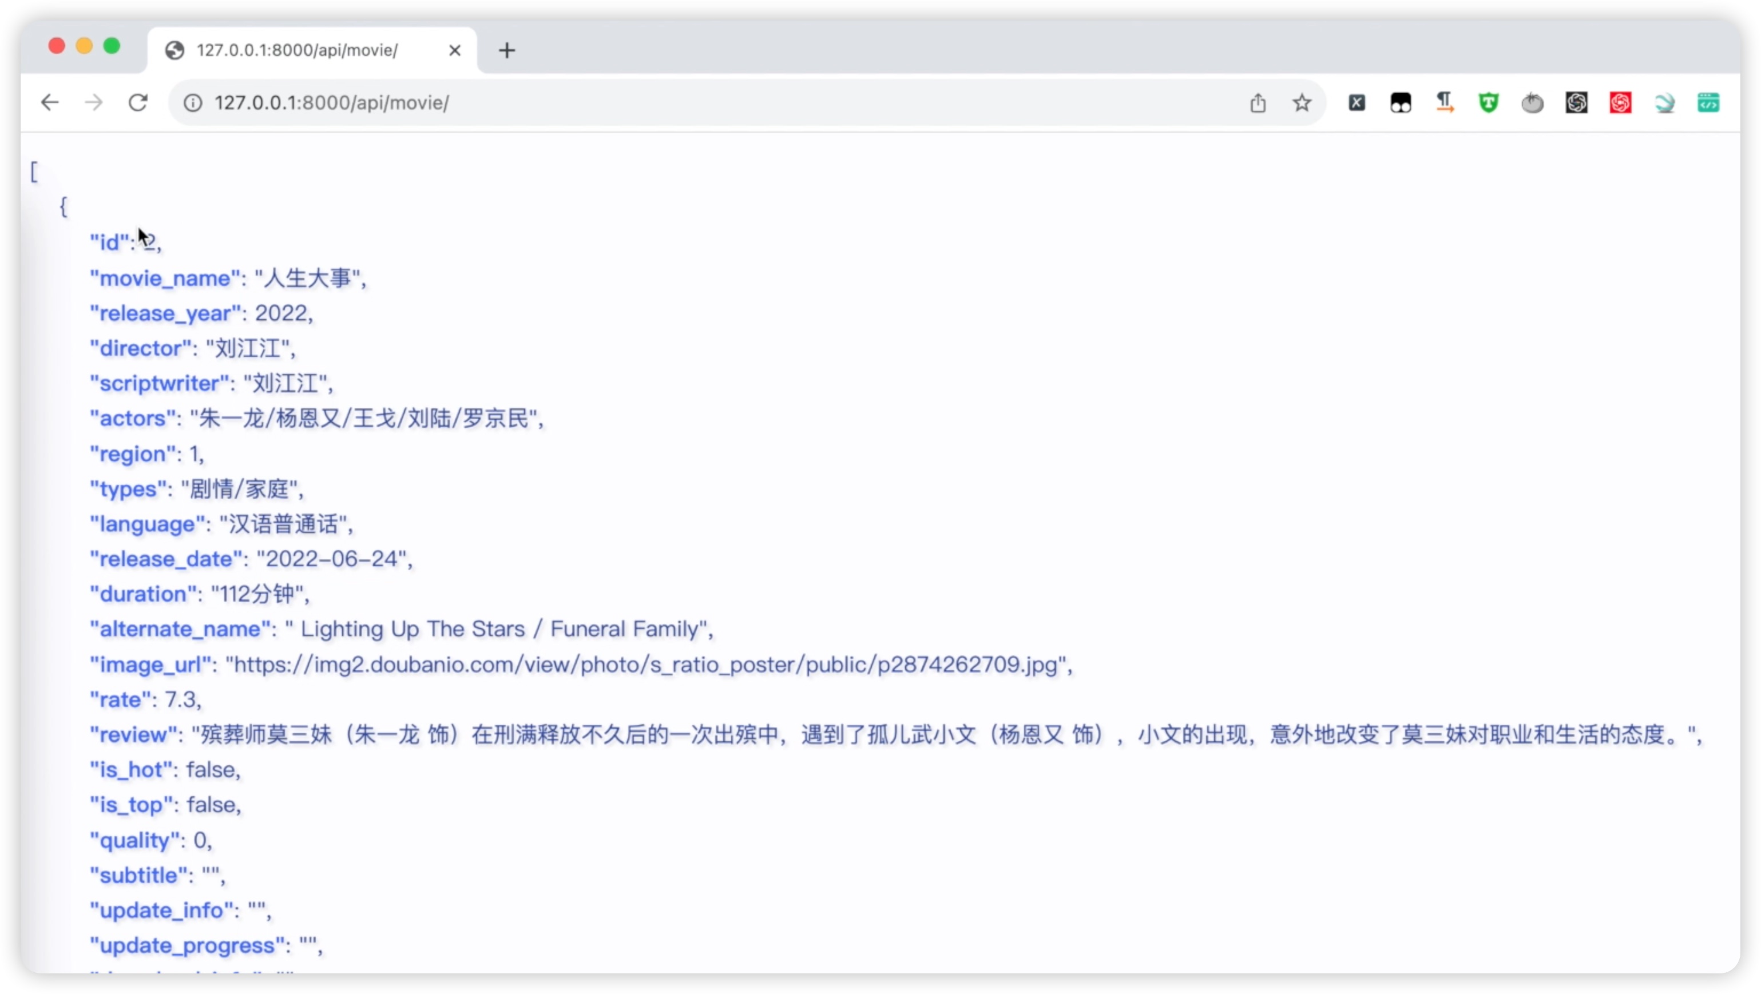Image resolution: width=1761 pixels, height=994 pixels.
Task: Go back to the previous page
Action: pyautogui.click(x=50, y=103)
